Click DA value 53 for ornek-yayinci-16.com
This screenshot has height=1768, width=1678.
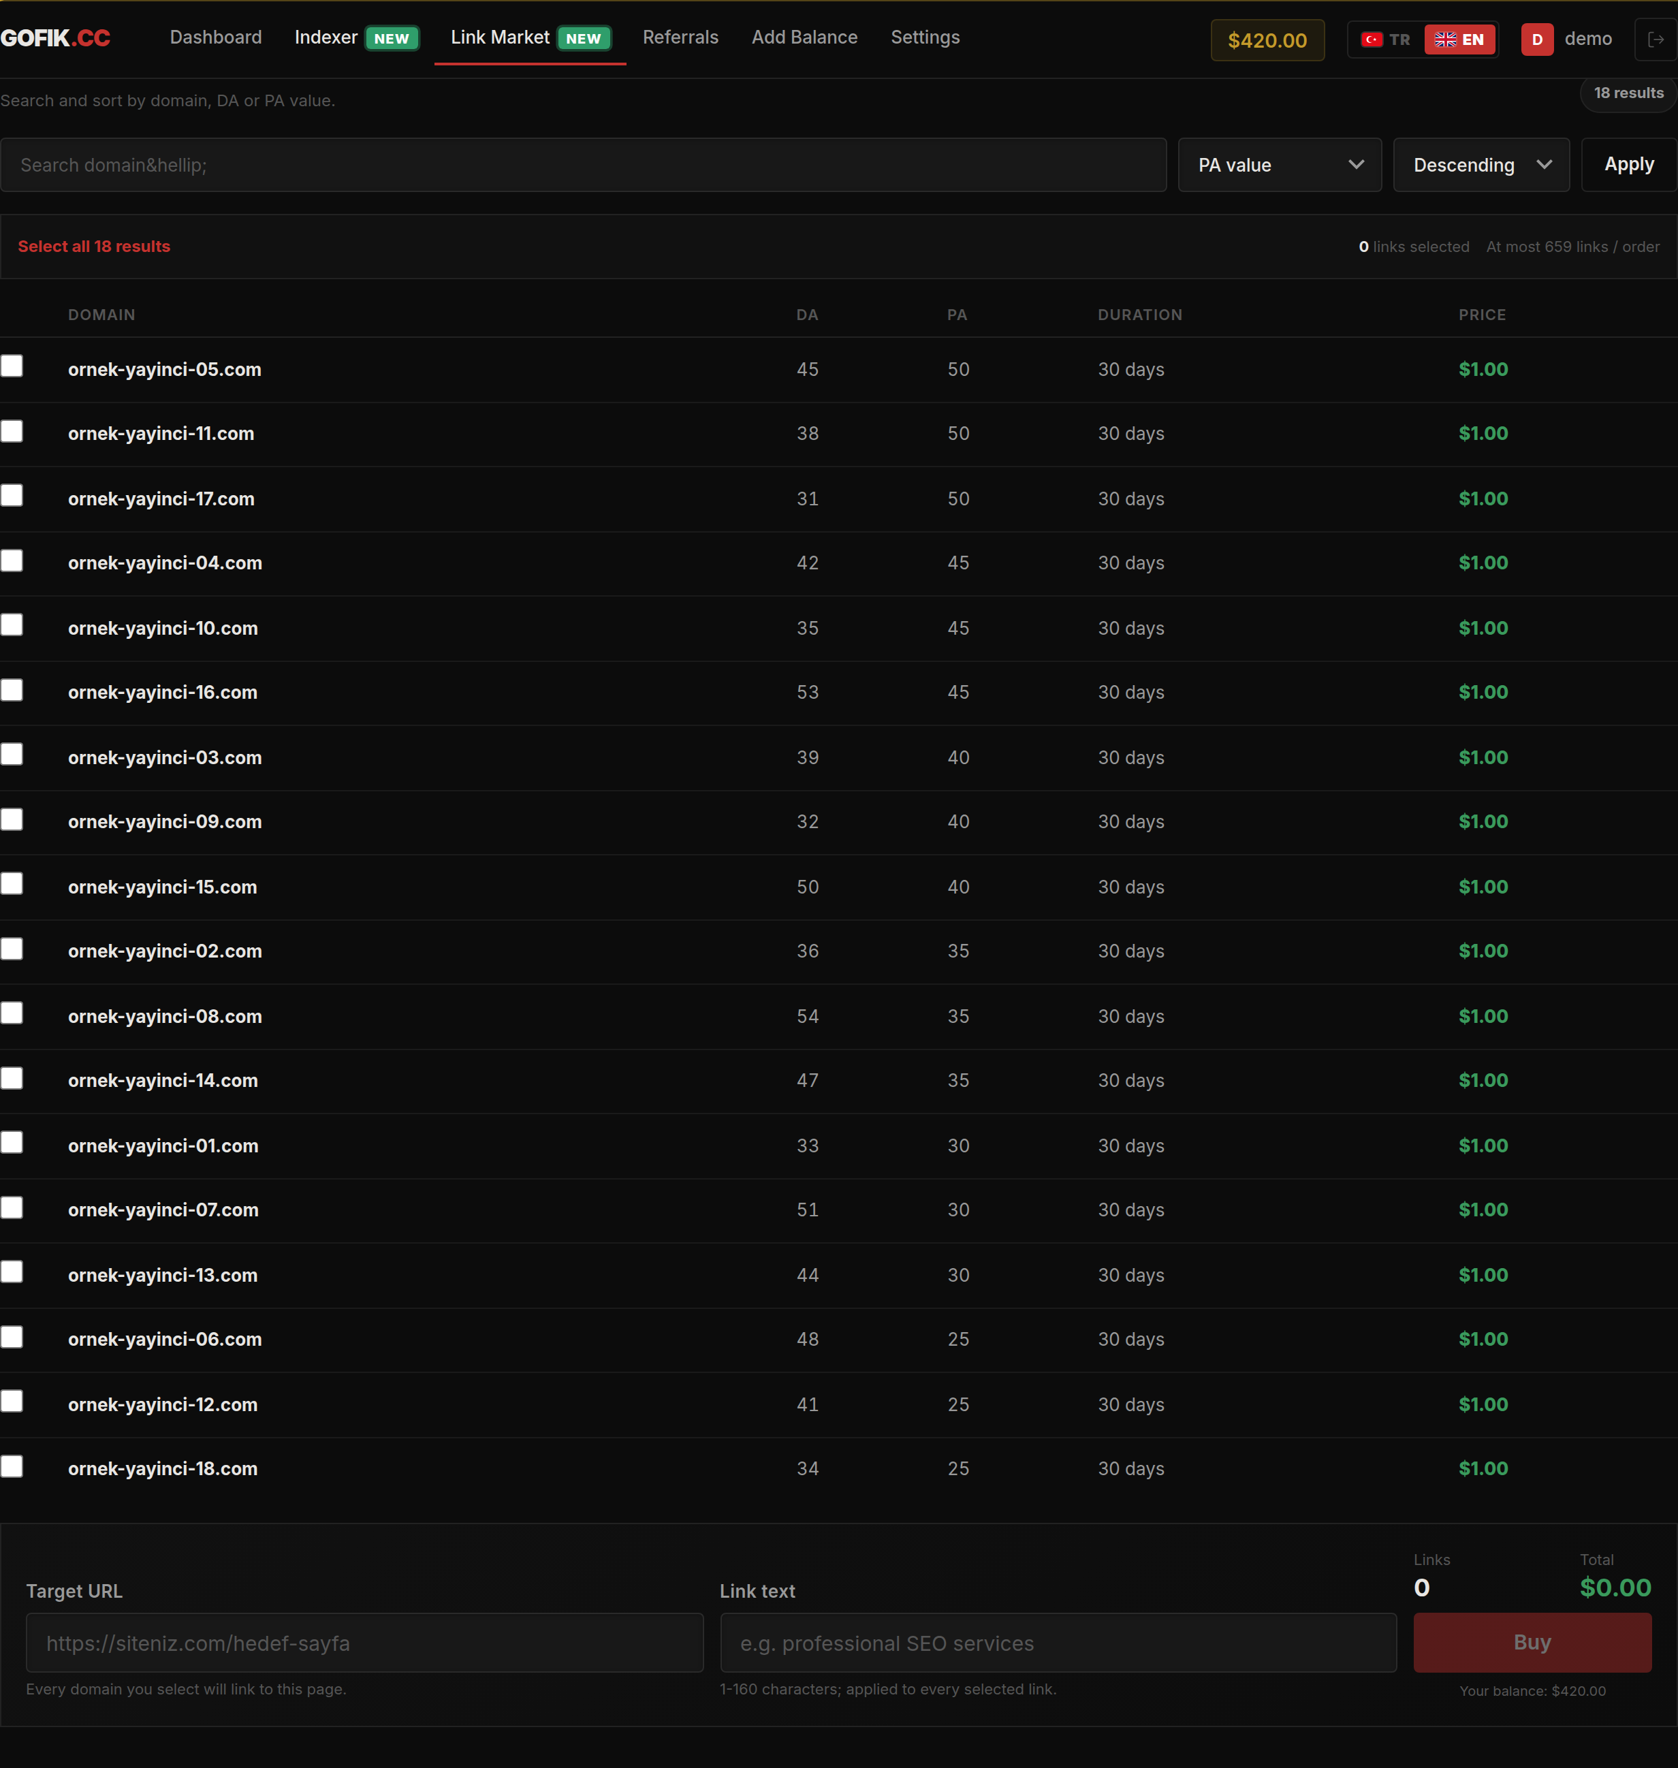click(808, 692)
